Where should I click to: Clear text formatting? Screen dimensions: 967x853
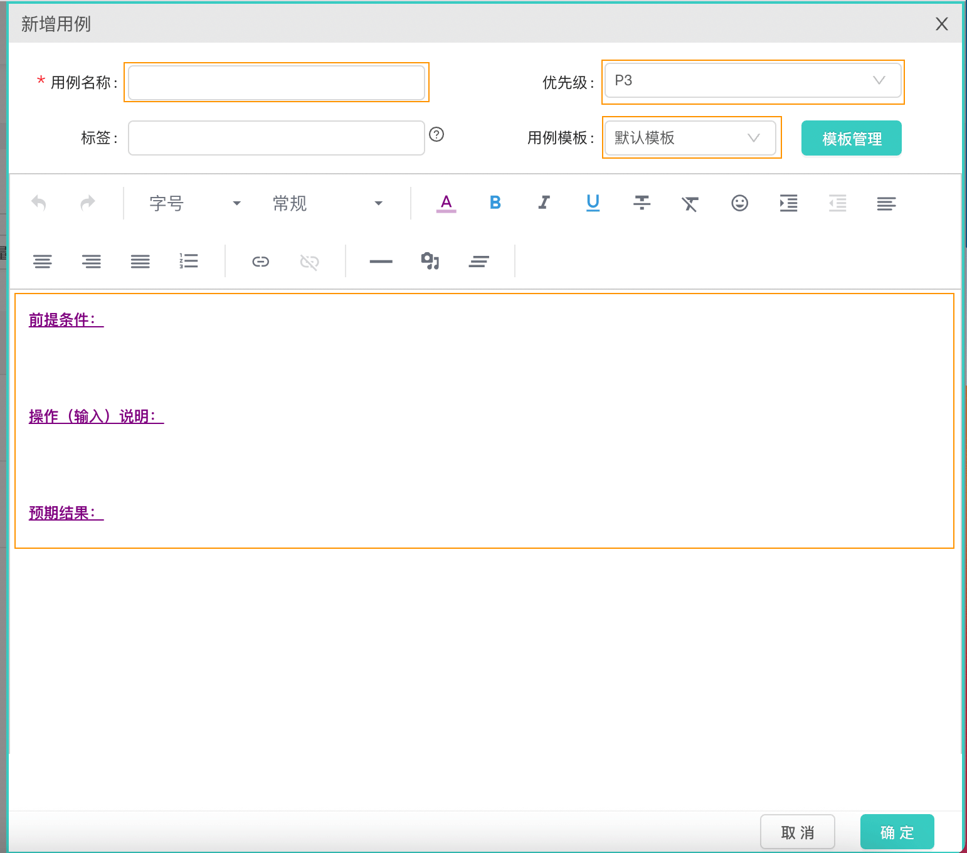pos(690,203)
